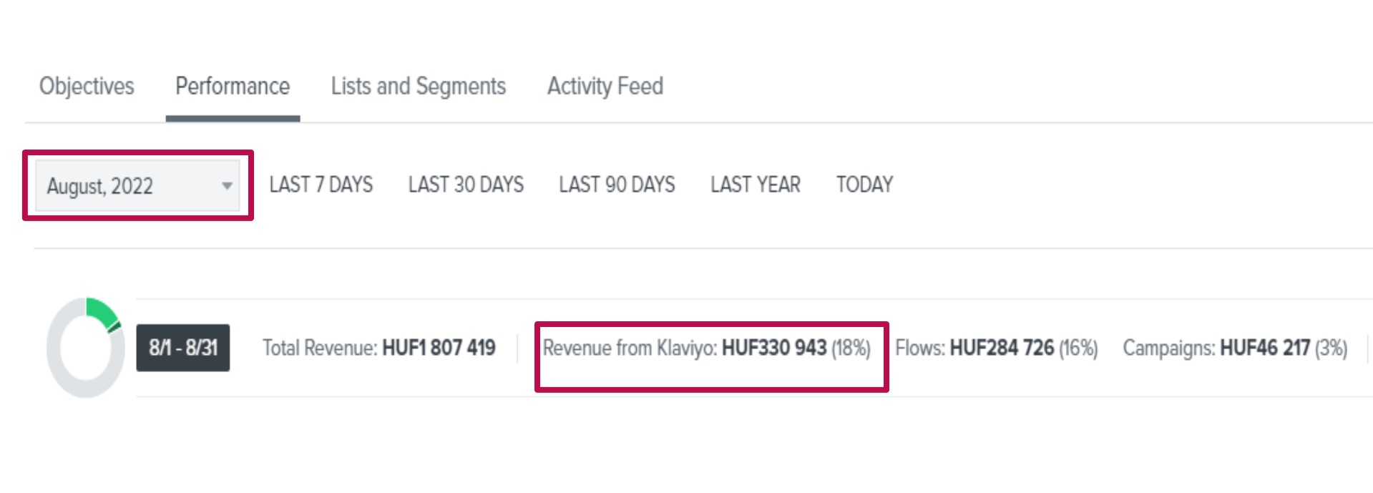Select the LAST 30 DAYS range
This screenshot has height=493, width=1373.
point(466,185)
